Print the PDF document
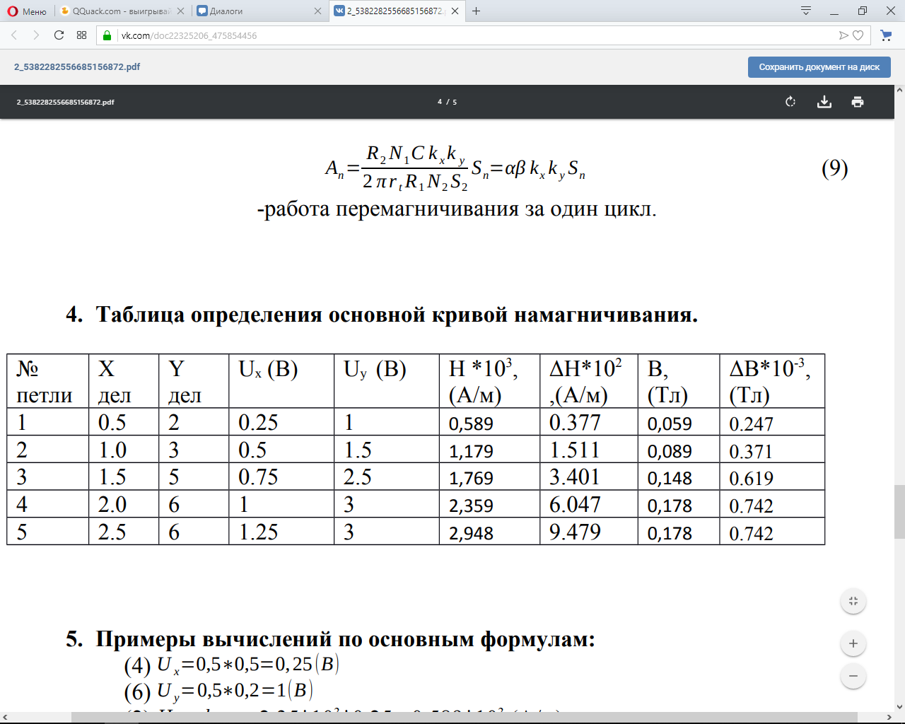Image resolution: width=905 pixels, height=724 pixels. 858,102
